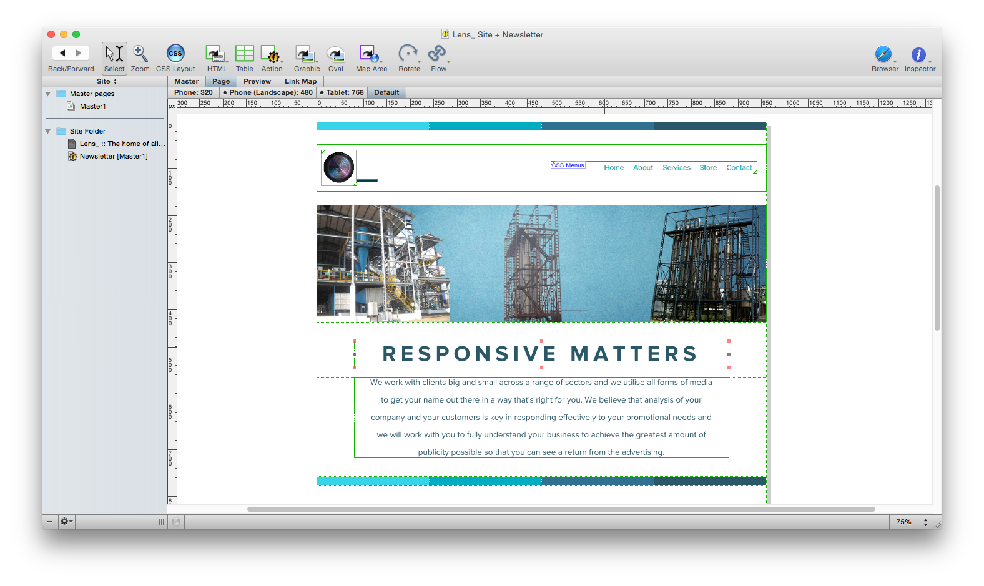Click the HTML tool icon
Image resolution: width=984 pixels, height=586 pixels.
(x=216, y=54)
